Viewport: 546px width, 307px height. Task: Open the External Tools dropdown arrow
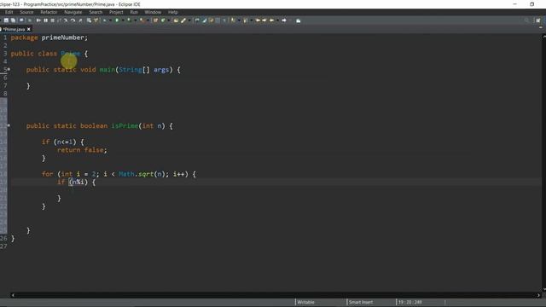[x=148, y=20]
